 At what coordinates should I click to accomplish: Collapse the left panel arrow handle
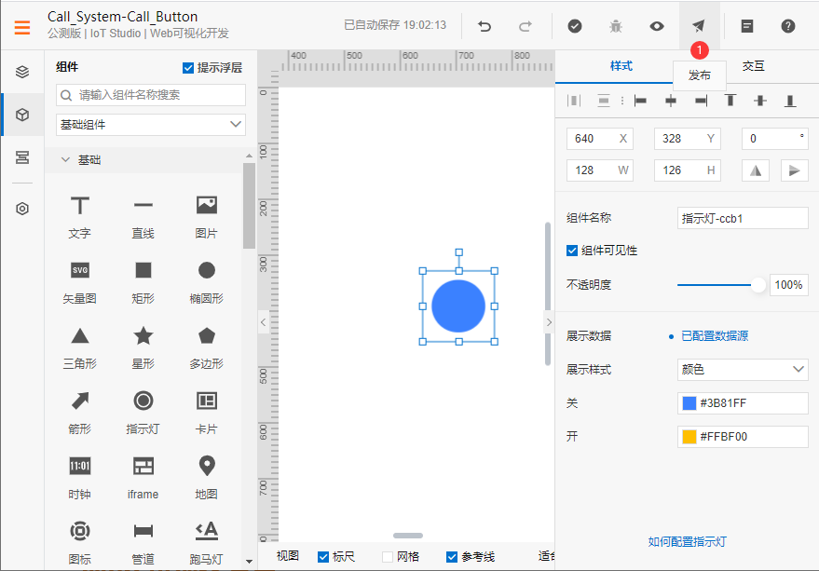click(x=264, y=322)
